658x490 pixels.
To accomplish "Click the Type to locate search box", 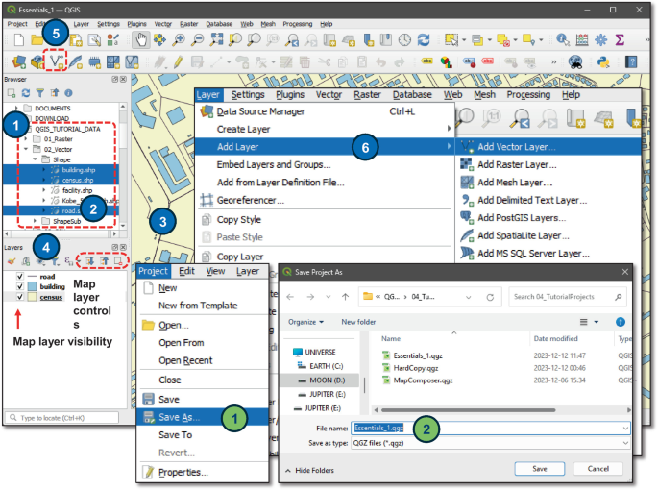I will pyautogui.click(x=62, y=418).
